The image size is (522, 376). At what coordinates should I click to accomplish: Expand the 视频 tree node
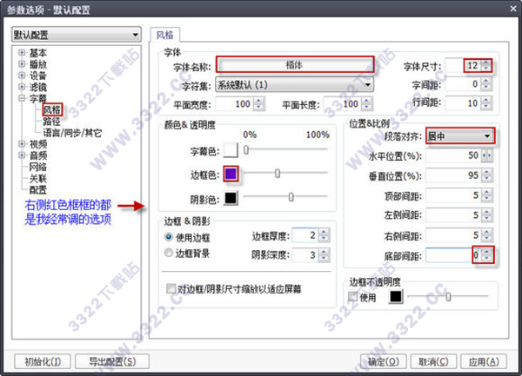pyautogui.click(x=22, y=144)
